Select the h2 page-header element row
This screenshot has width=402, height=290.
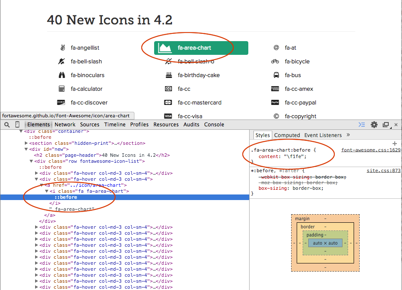(x=102, y=155)
